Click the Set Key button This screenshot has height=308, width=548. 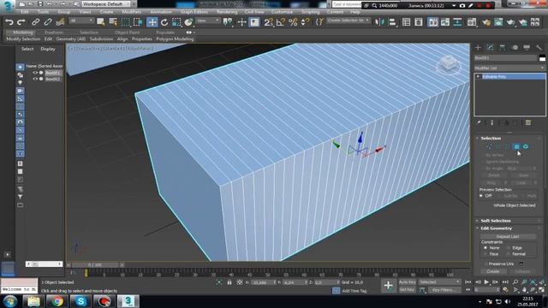coord(408,290)
